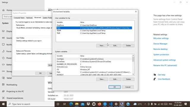Open Advanced system settings link
The height and width of the screenshot is (107, 190).
164,60
